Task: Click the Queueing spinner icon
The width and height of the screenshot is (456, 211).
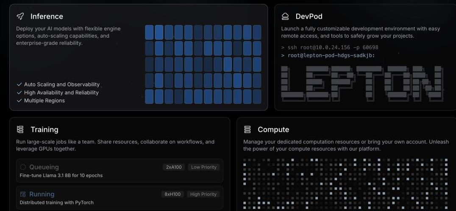Action: coord(23,167)
